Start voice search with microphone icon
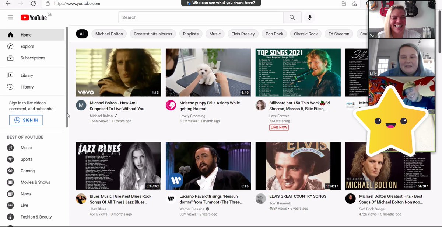The width and height of the screenshot is (442, 227). click(x=309, y=17)
